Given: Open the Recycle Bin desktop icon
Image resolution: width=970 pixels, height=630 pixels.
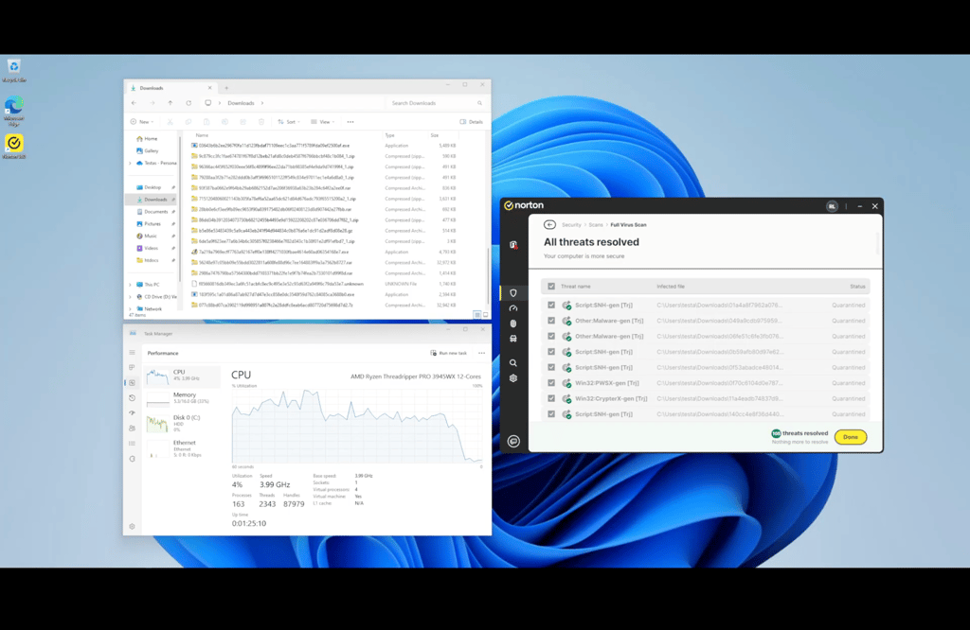Looking at the screenshot, I should [x=13, y=70].
